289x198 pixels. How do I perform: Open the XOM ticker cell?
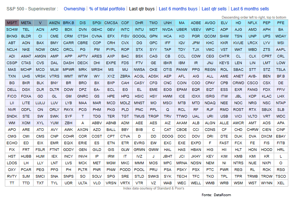(26, 123)
